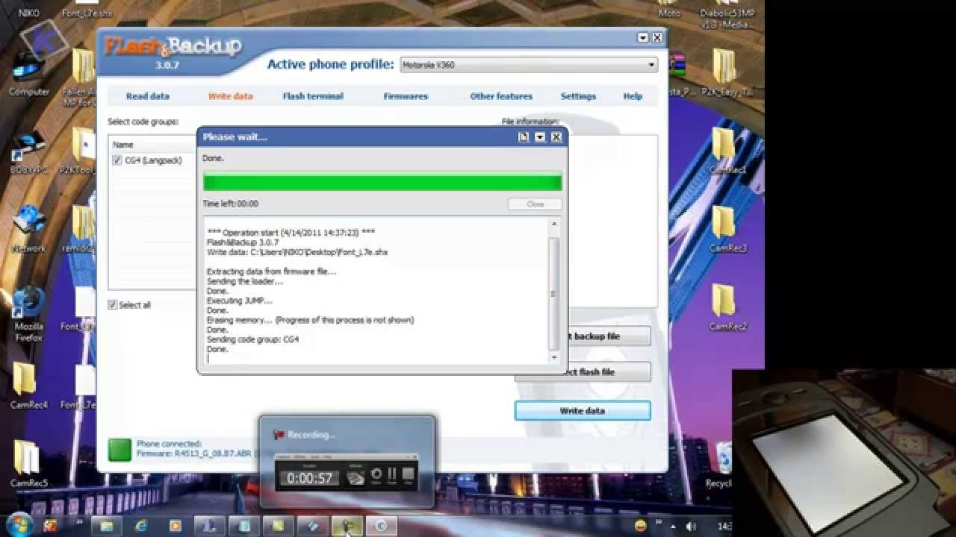
Task: Toggle the Select all checkbox
Action: [113, 305]
